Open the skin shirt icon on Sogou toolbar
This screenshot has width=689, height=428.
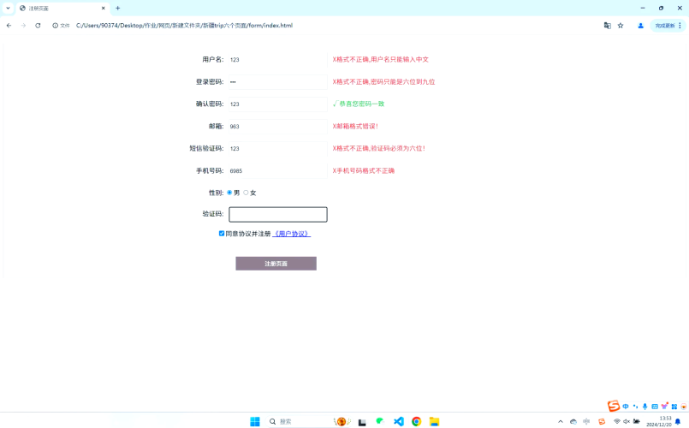pos(664,406)
